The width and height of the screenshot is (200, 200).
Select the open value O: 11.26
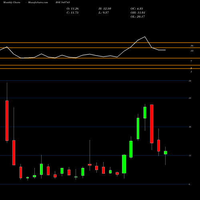(73, 9)
